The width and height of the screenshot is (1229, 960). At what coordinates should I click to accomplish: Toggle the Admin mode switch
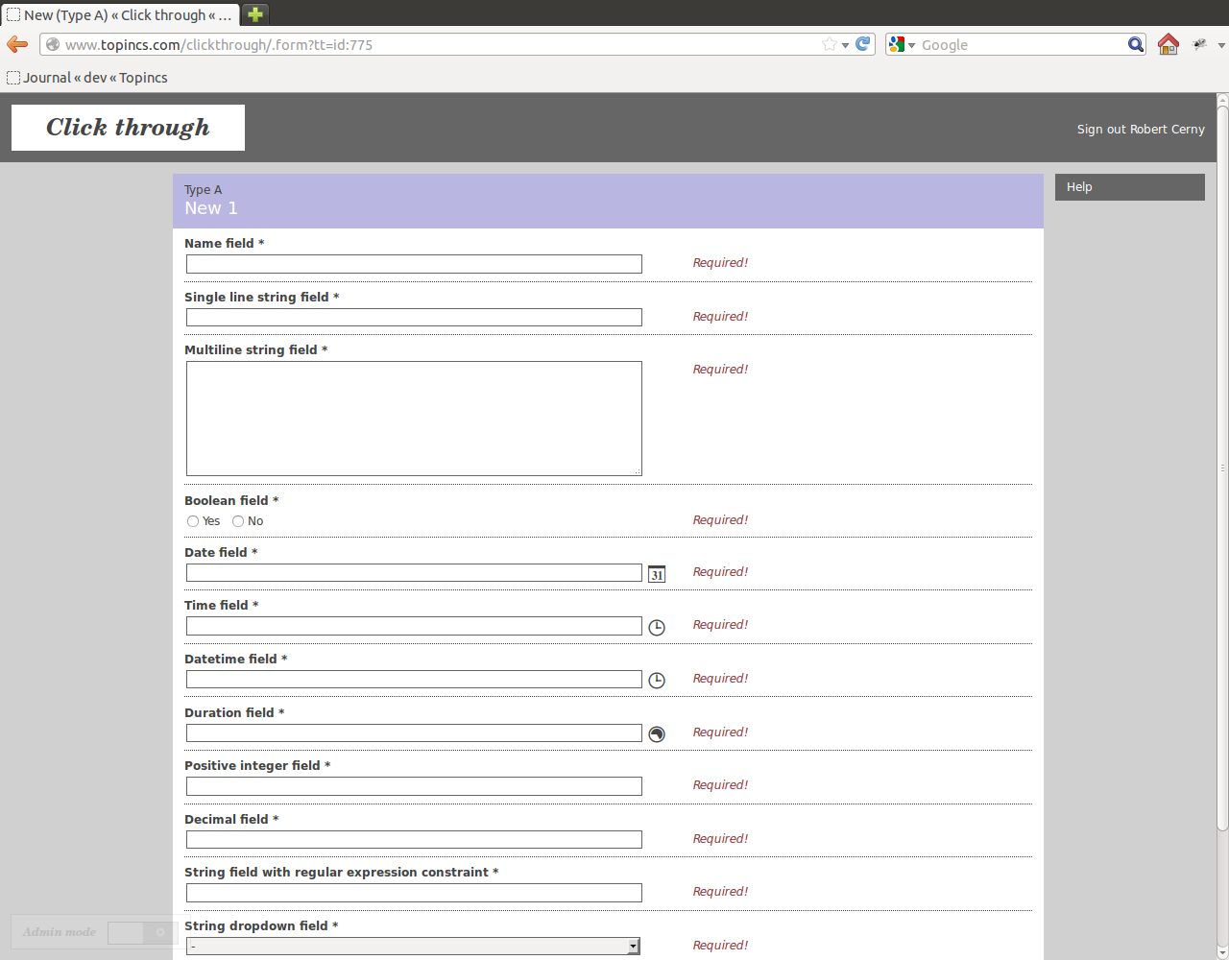pos(142,932)
